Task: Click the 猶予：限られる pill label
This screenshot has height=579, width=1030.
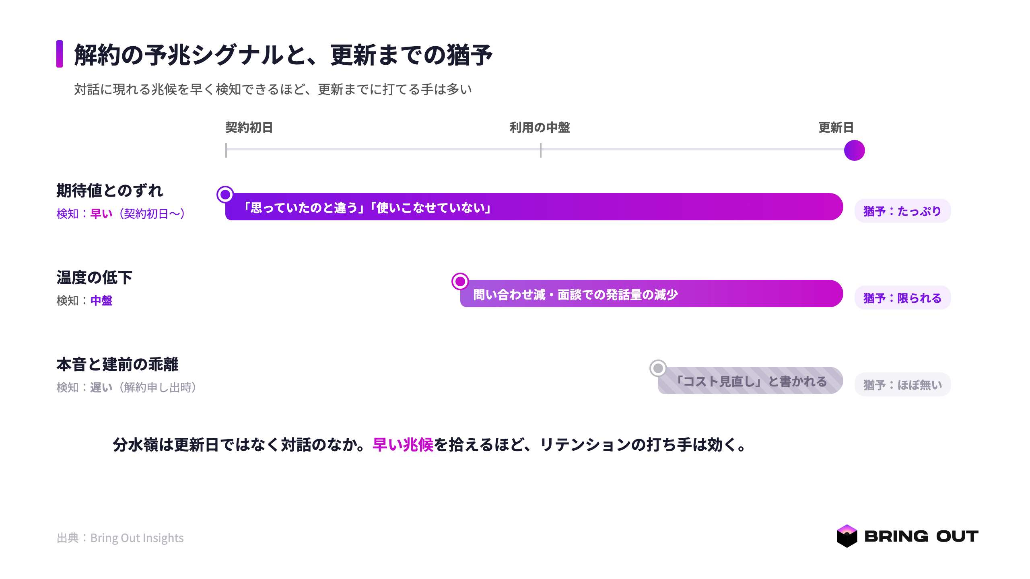Action: tap(902, 298)
